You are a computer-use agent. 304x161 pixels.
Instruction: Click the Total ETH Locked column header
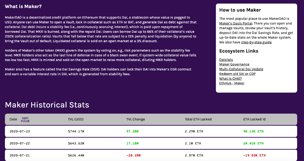pyautogui.click(x=198, y=119)
